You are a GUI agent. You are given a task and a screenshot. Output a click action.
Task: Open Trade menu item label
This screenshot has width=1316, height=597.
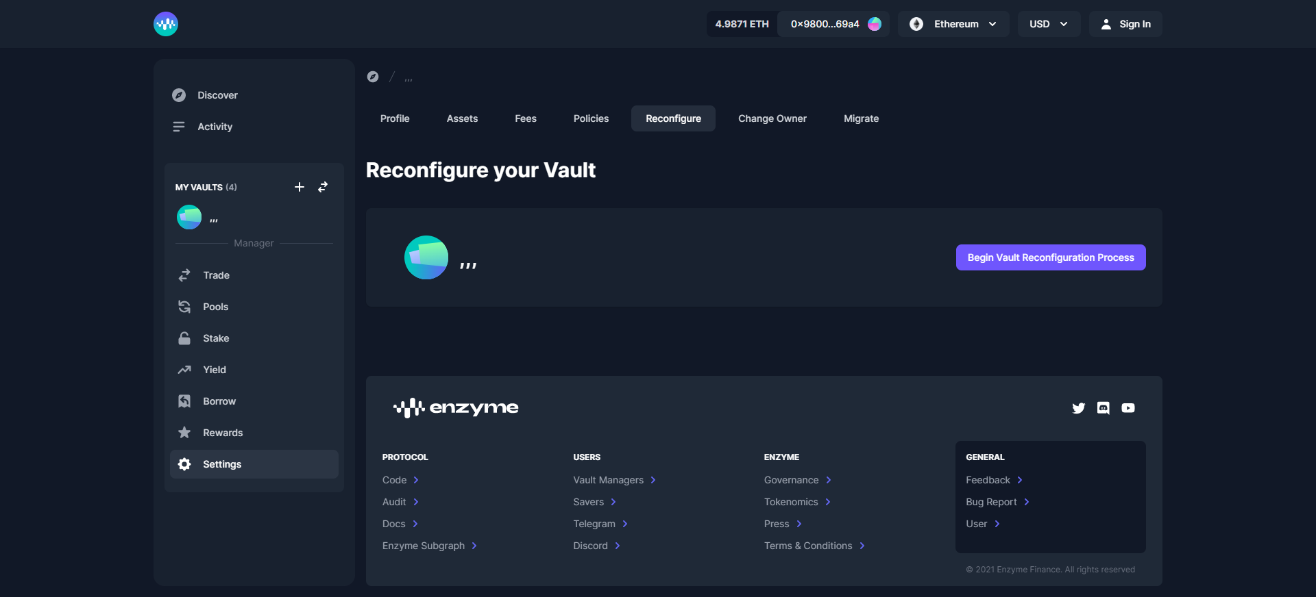[x=217, y=275]
